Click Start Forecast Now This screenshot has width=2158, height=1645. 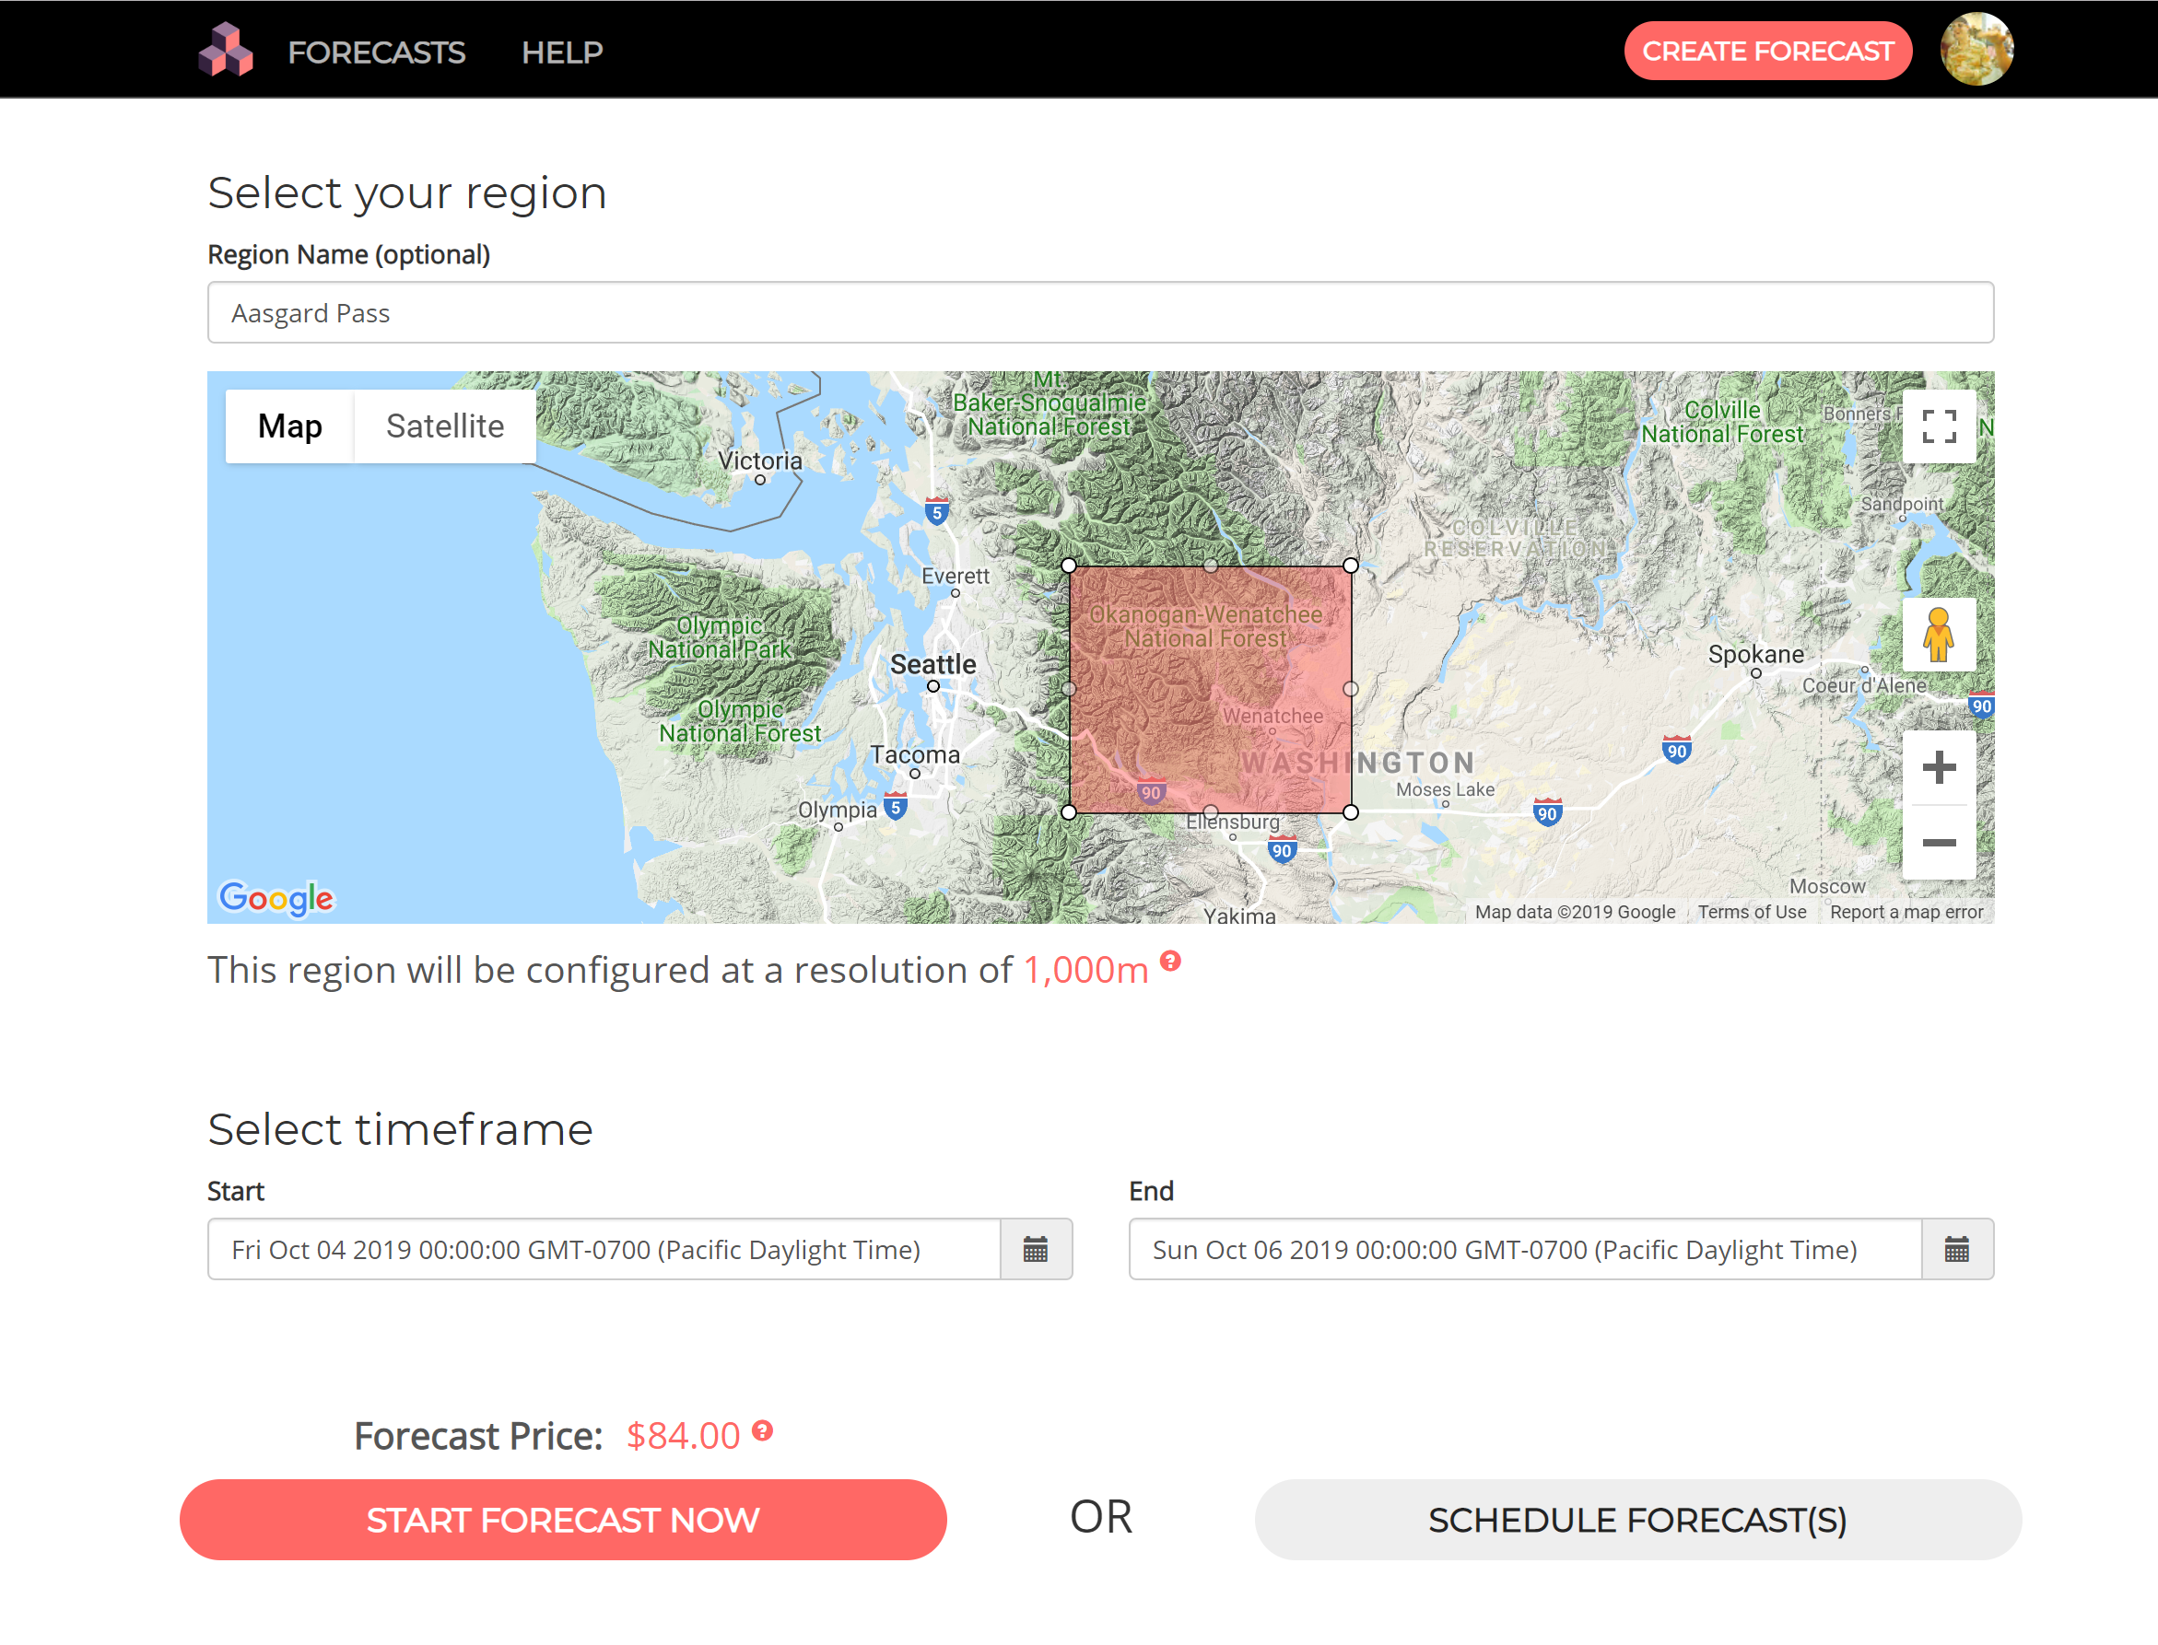tap(562, 1520)
